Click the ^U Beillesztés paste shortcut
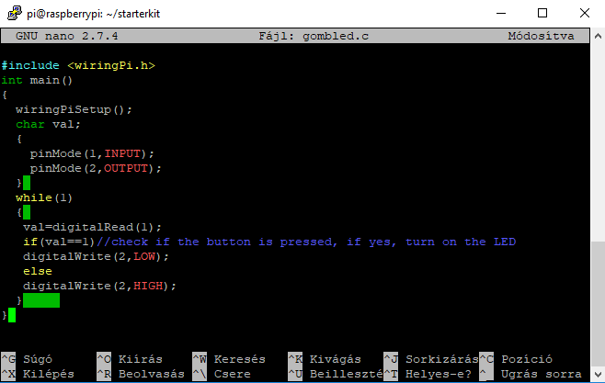The image size is (605, 383). 336,374
